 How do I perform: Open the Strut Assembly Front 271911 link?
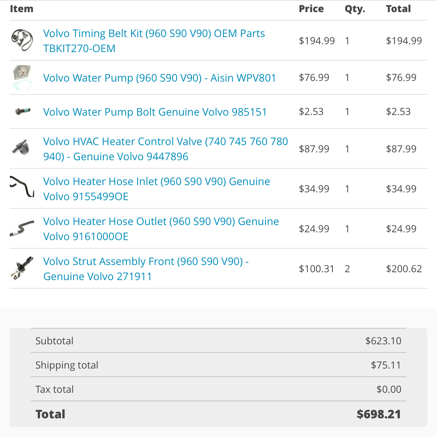pyautogui.click(x=146, y=269)
